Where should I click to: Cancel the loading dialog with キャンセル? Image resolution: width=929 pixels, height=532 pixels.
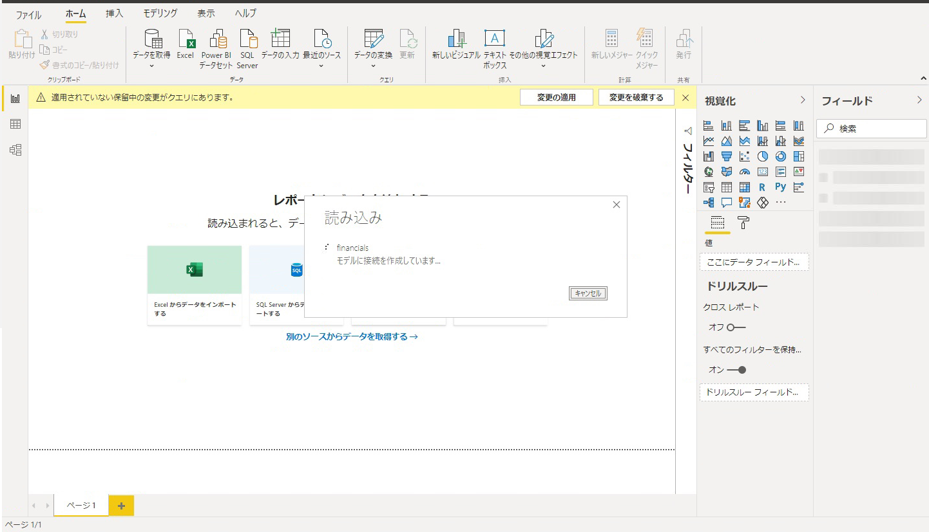tap(588, 293)
